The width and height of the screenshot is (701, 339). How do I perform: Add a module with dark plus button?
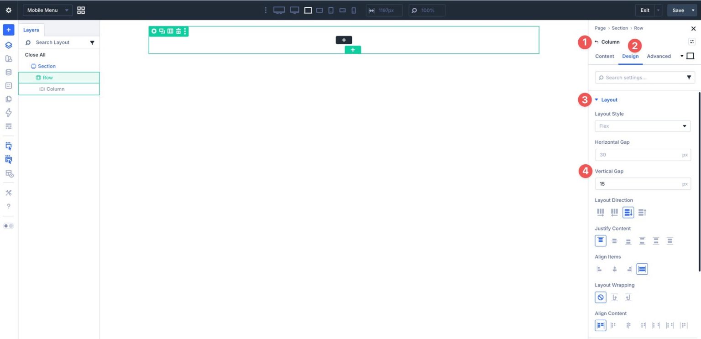(x=344, y=40)
